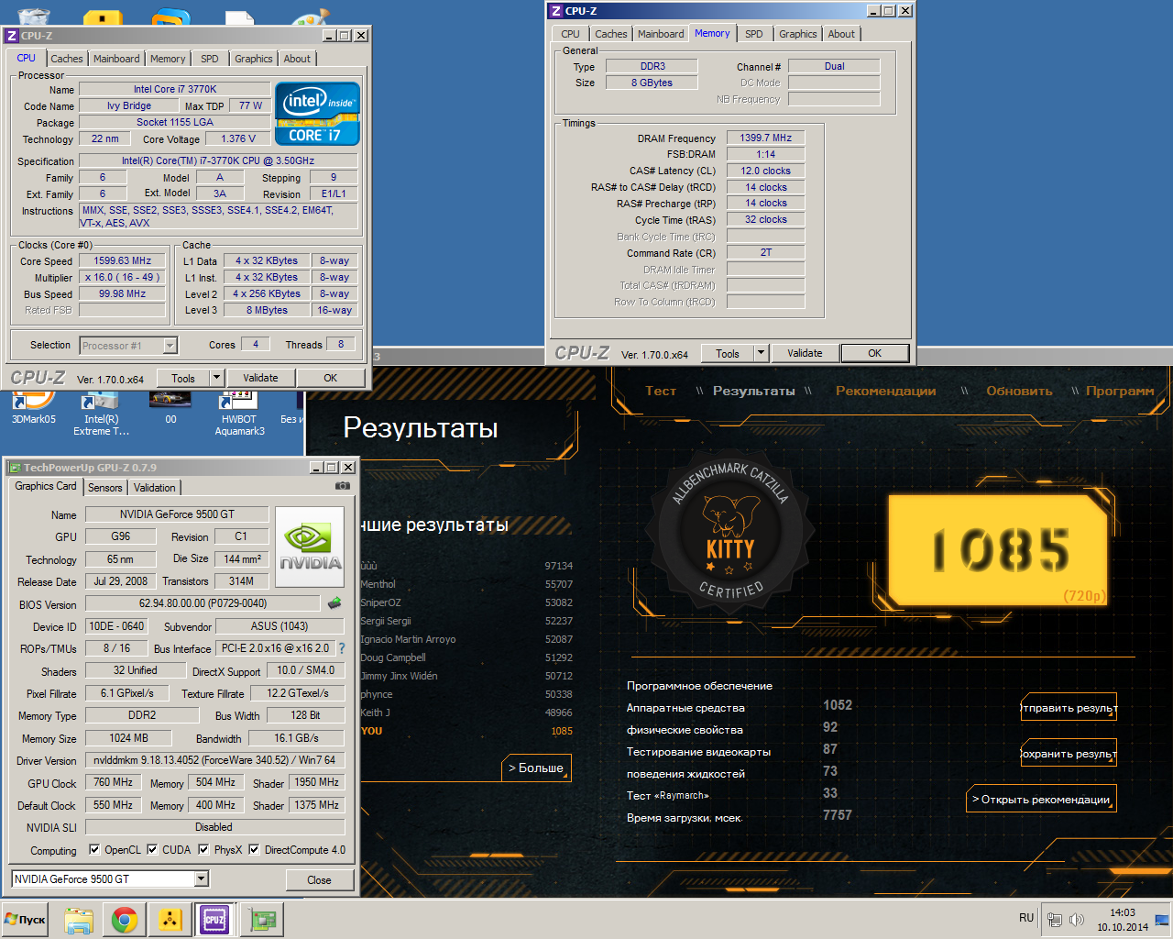The width and height of the screenshot is (1173, 939).
Task: Launch Google Chrome from the taskbar
Action: tap(125, 920)
